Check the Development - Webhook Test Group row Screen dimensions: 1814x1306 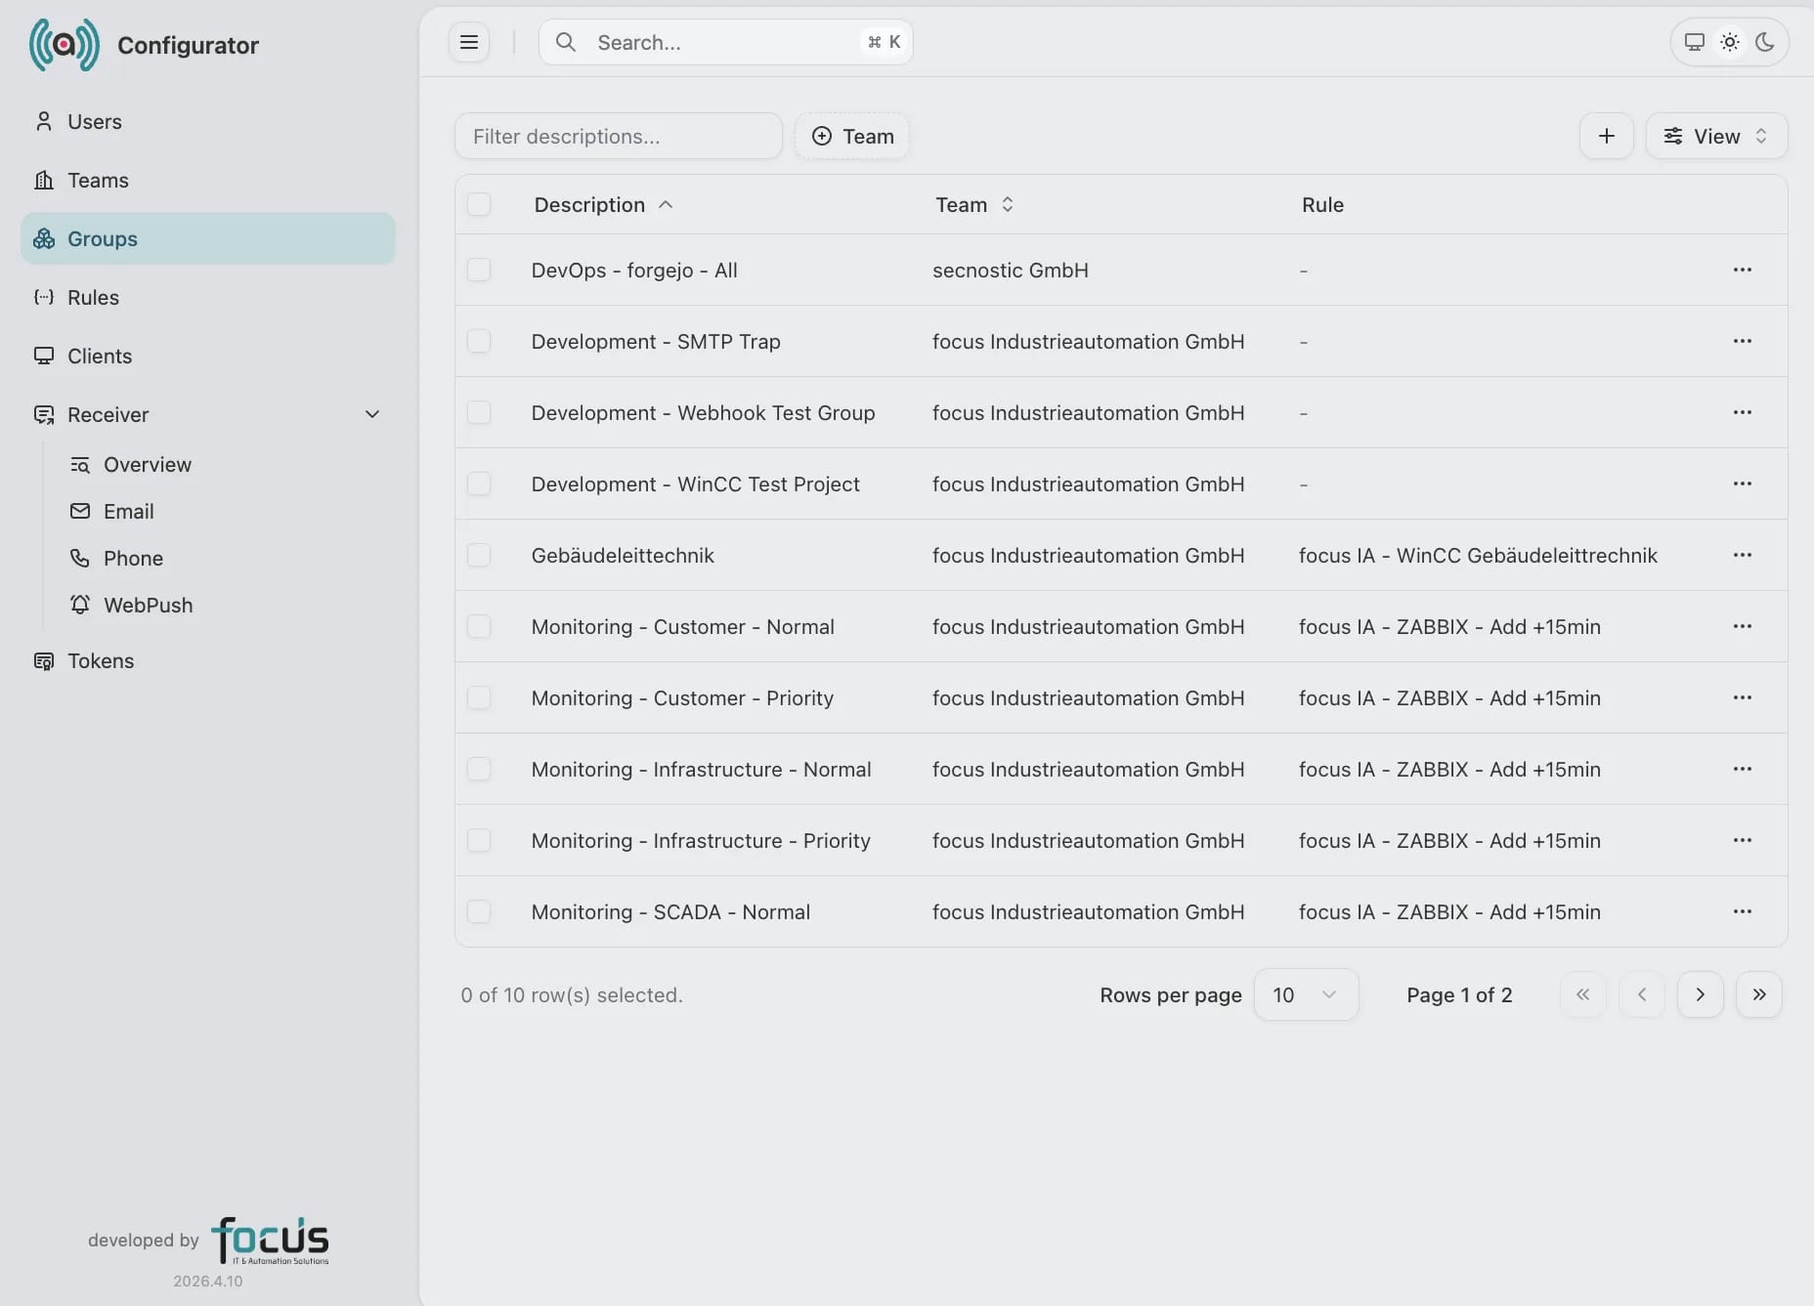tap(479, 412)
